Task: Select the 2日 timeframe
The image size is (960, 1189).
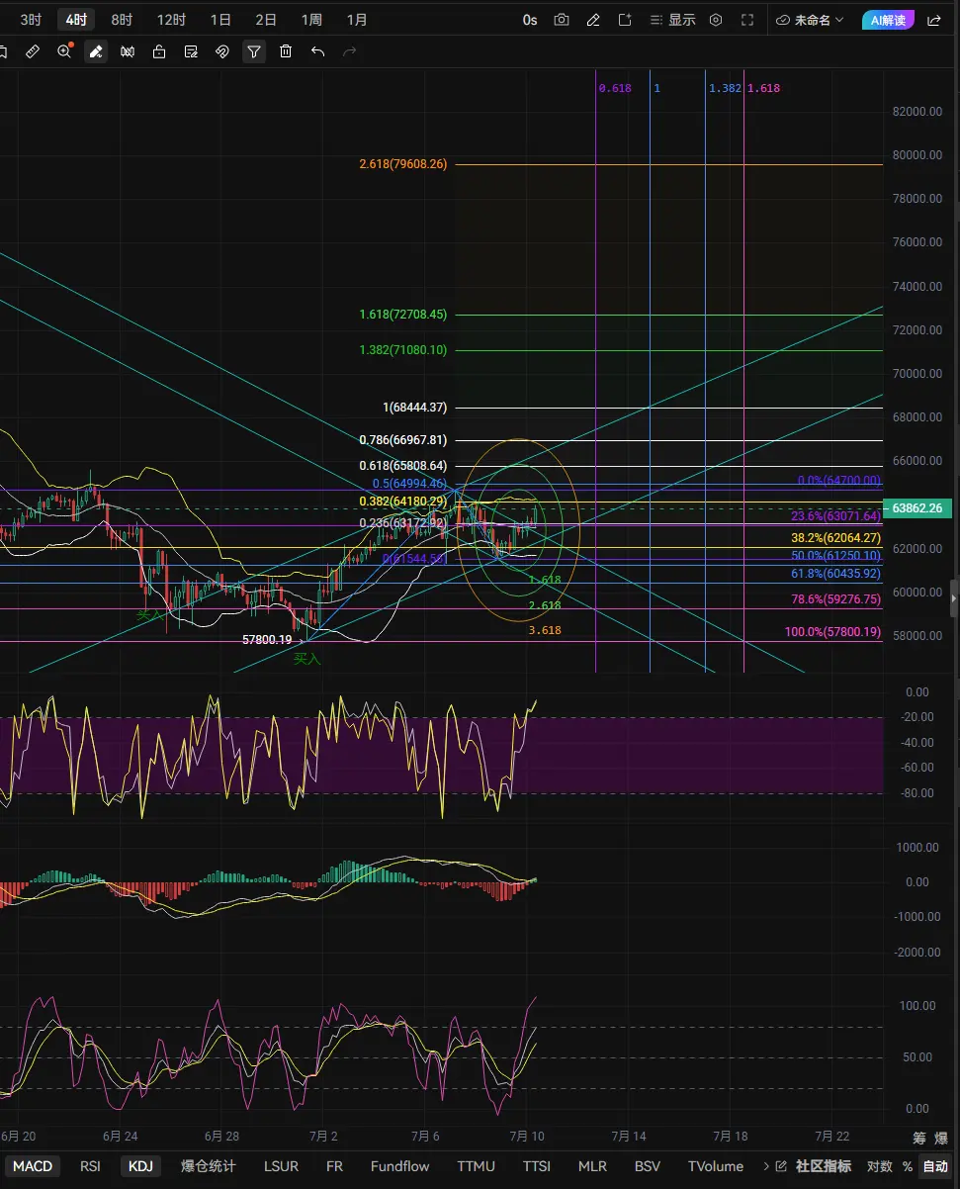Action: (266, 20)
